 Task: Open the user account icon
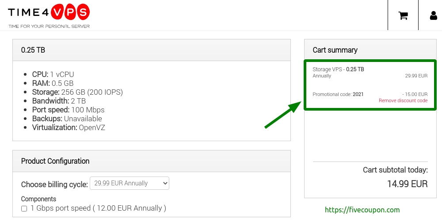[x=433, y=15]
